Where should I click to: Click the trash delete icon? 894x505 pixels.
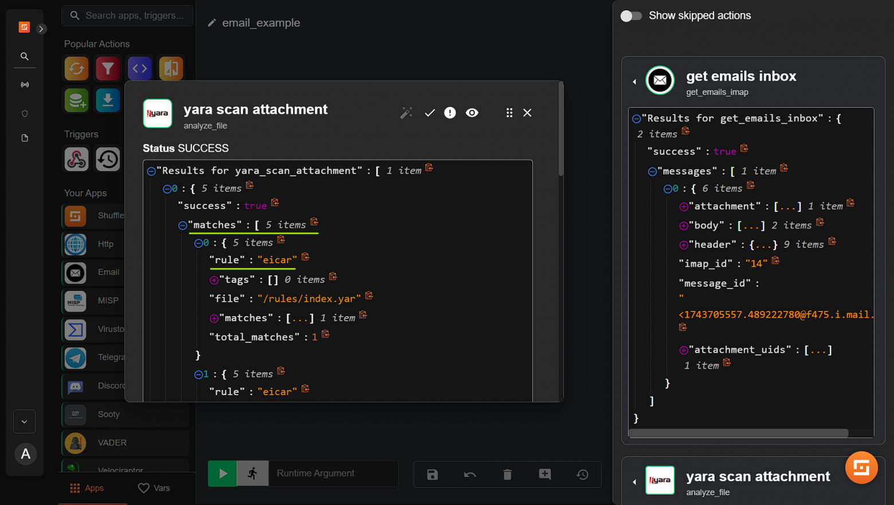[x=507, y=474]
